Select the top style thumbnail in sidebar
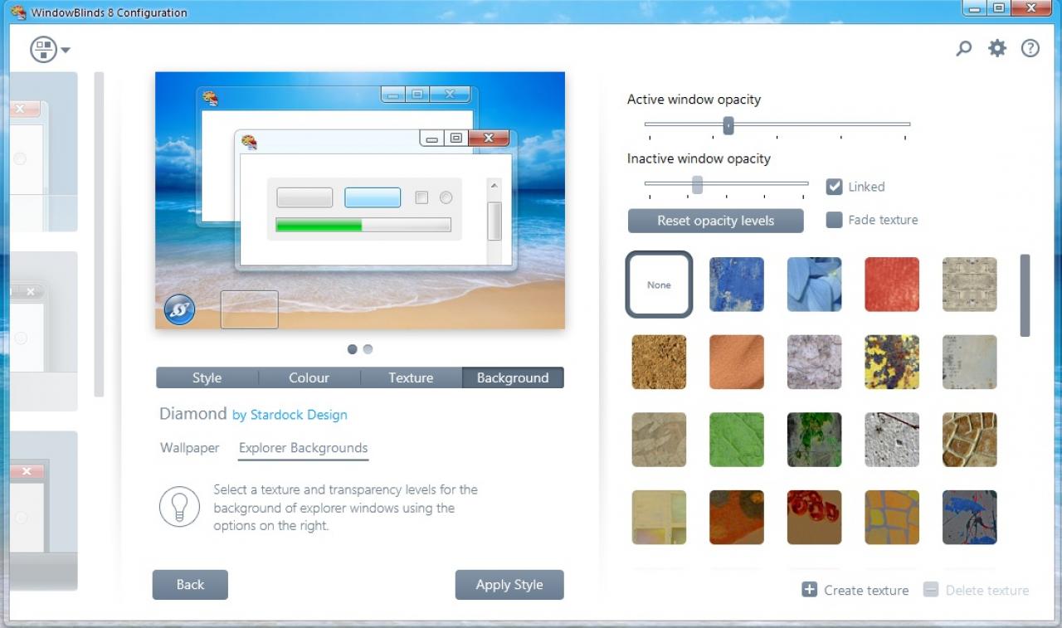Image resolution: width=1062 pixels, height=628 pixels. (x=44, y=152)
